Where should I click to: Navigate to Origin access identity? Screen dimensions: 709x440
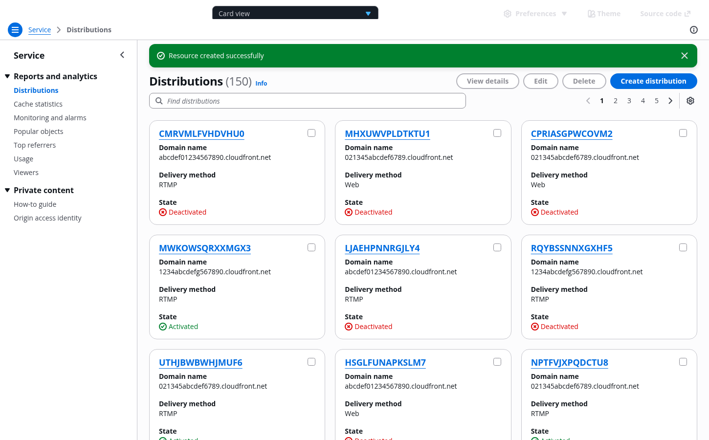(x=47, y=218)
